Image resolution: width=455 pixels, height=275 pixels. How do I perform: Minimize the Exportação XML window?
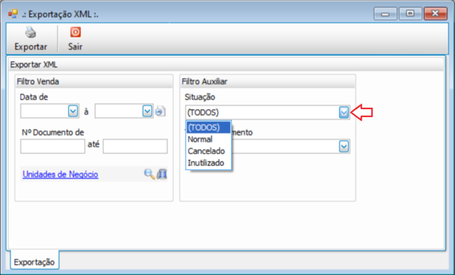coord(385,14)
